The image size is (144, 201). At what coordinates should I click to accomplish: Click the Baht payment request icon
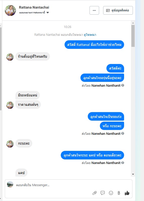119,193
